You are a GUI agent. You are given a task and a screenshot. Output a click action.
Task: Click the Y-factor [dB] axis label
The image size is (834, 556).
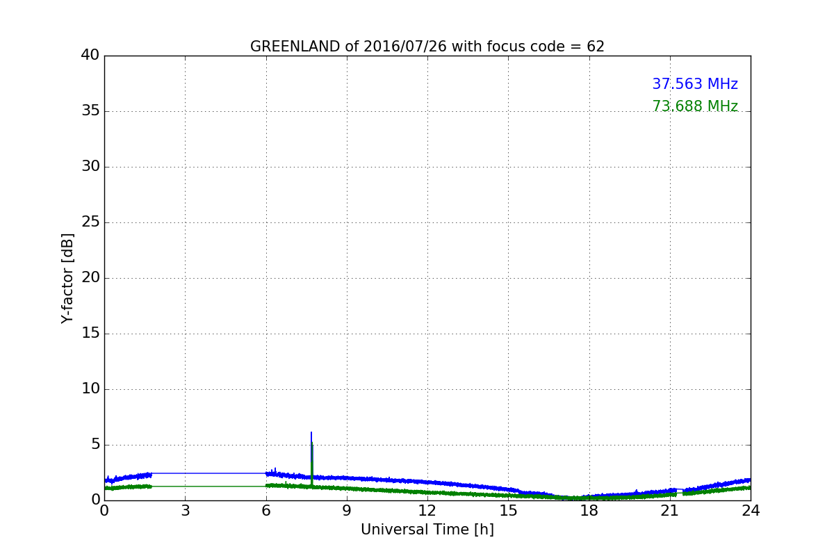[67, 278]
